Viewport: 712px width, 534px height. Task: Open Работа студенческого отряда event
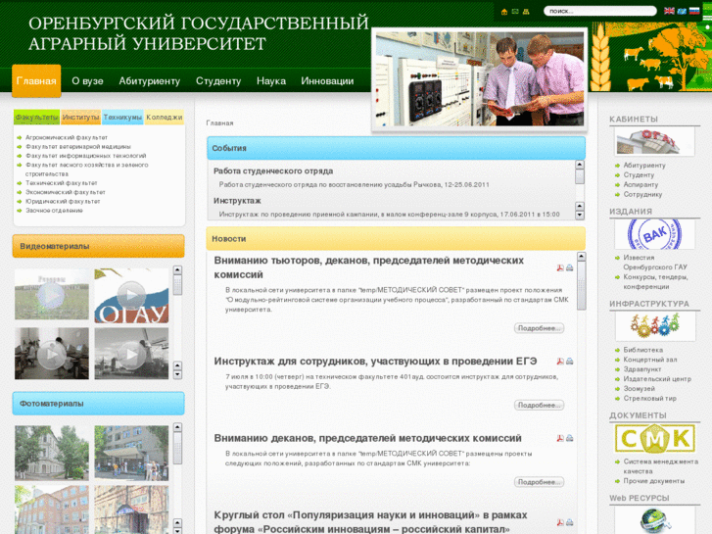273,170
